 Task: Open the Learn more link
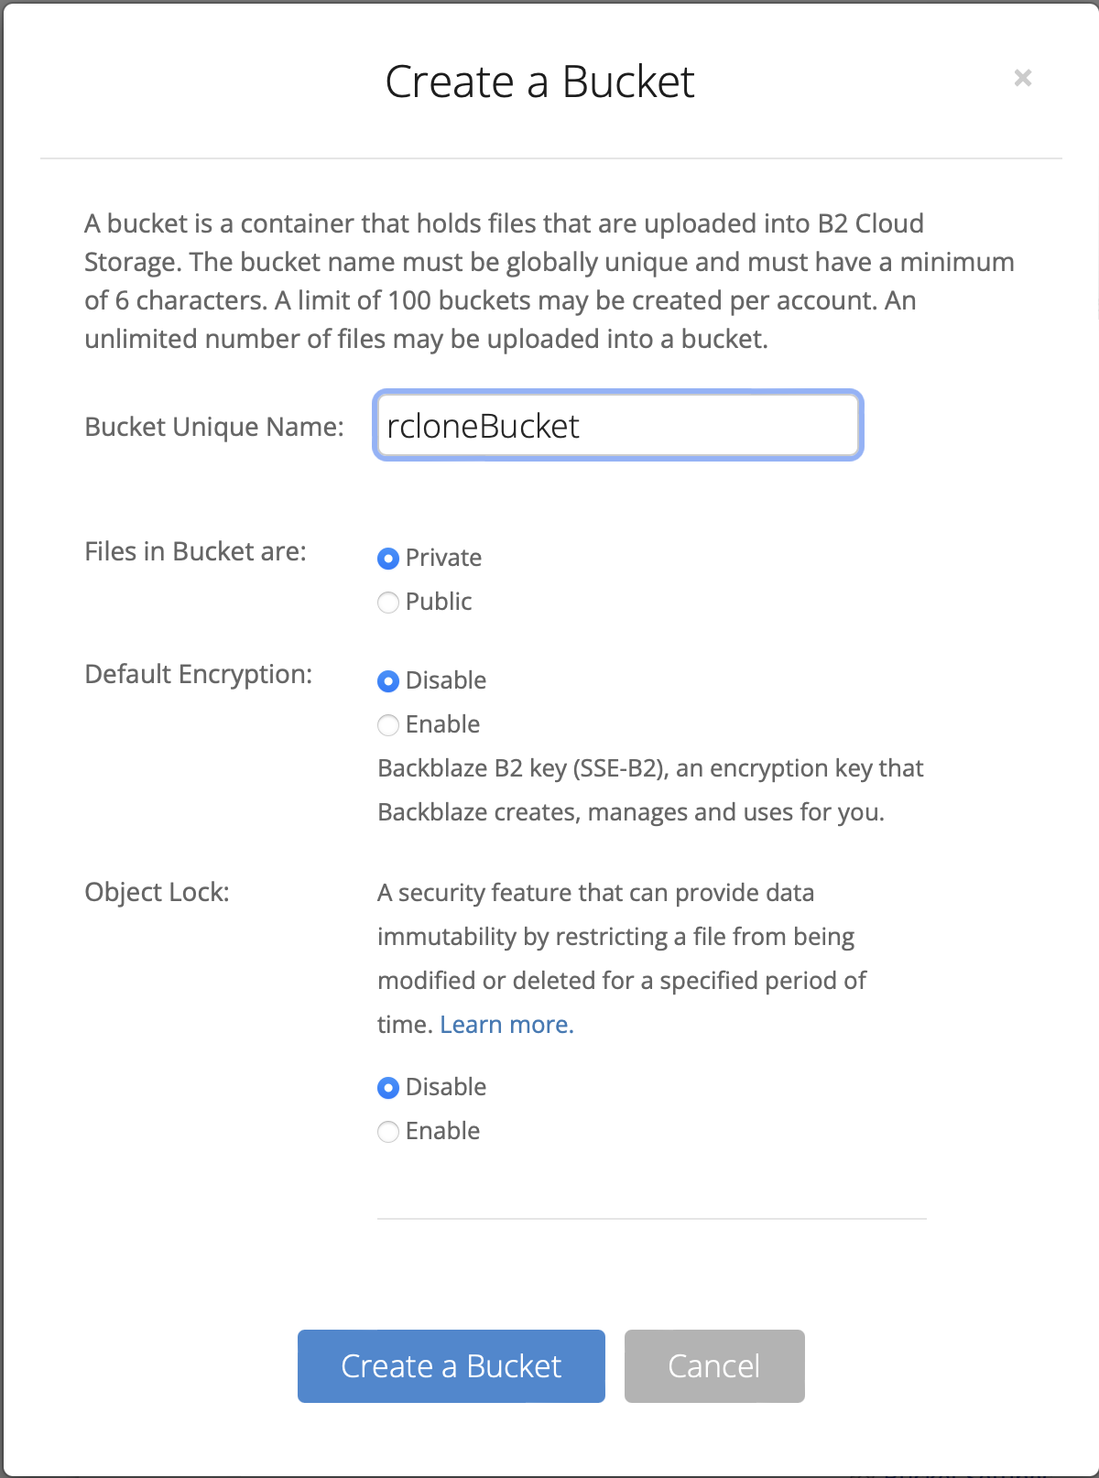506,1025
